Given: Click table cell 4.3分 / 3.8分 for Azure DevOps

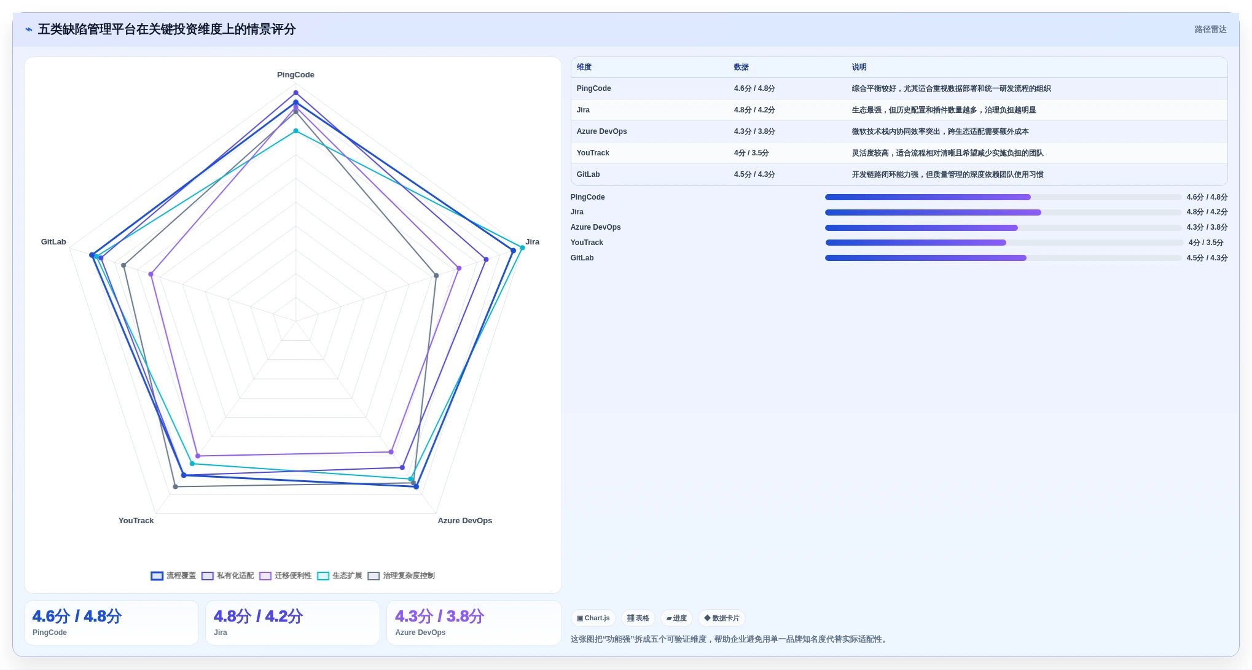Looking at the screenshot, I should pos(754,132).
